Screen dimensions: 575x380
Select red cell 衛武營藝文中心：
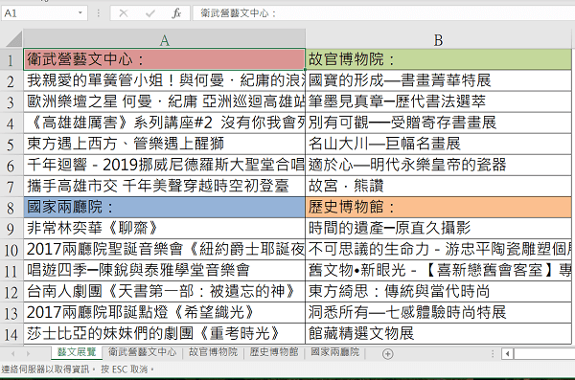[x=164, y=59]
